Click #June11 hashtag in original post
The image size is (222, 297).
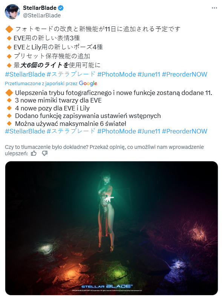pos(149,74)
